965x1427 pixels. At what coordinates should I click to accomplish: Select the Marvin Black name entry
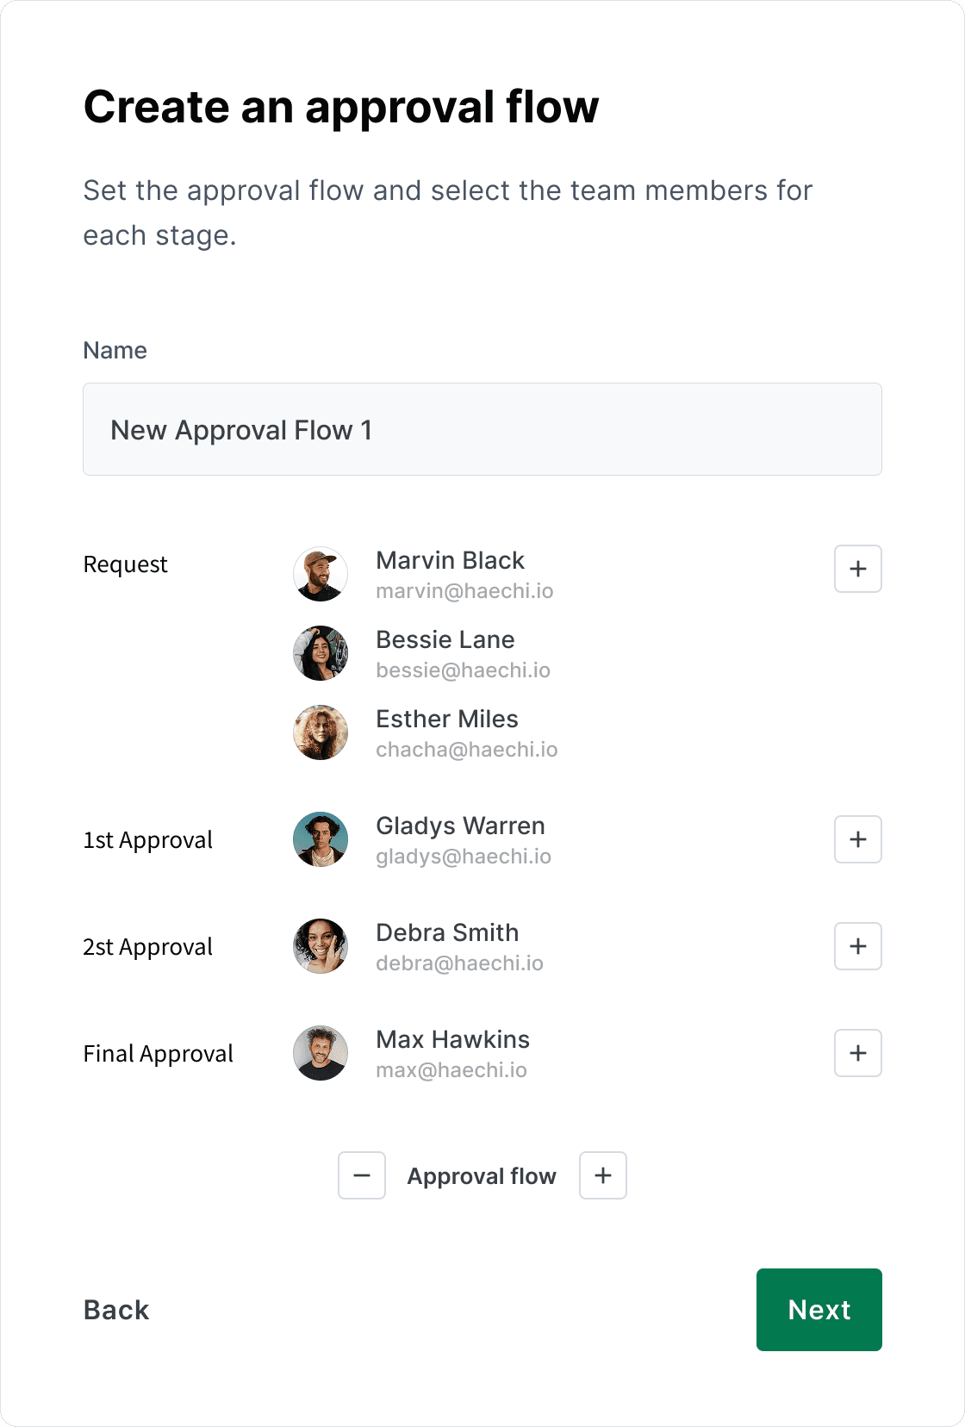(x=450, y=560)
